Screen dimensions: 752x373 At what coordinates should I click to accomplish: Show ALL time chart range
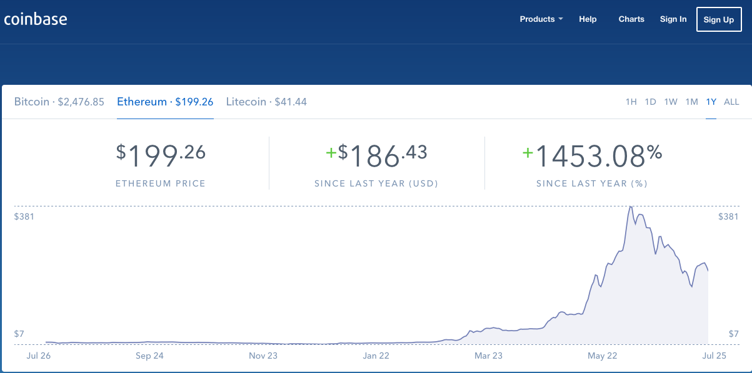tap(731, 102)
